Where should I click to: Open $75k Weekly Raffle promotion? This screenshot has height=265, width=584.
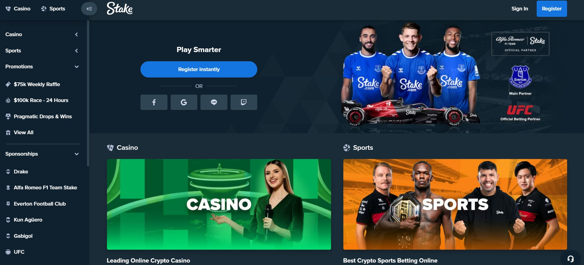point(37,84)
